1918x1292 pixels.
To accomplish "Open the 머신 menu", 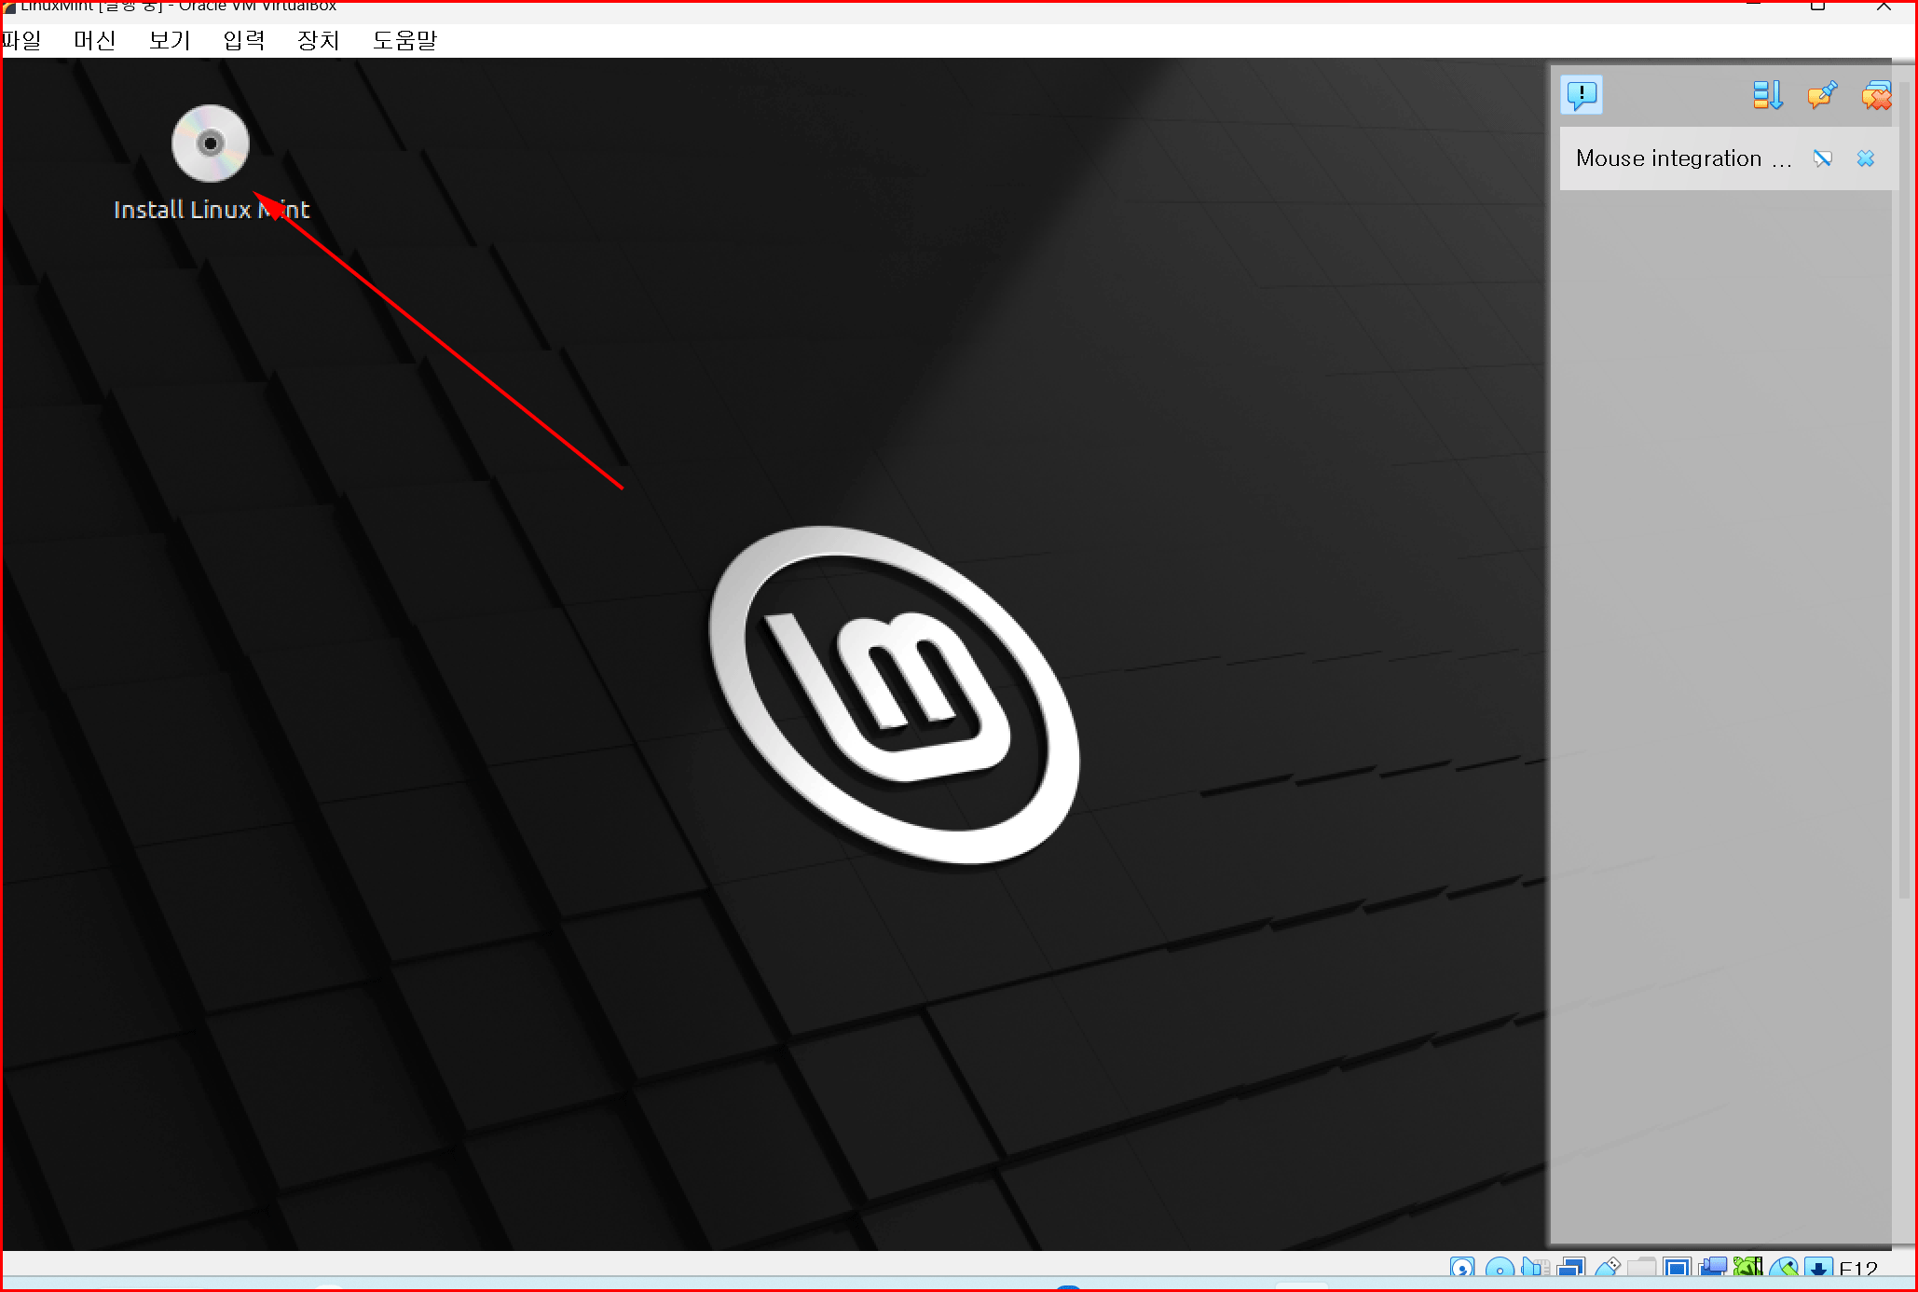I will coord(95,40).
